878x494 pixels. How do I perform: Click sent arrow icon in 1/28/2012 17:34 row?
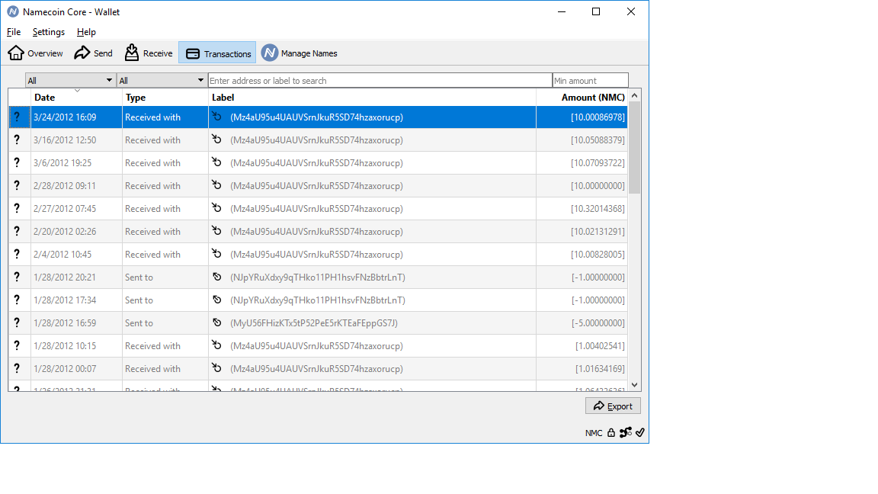point(216,300)
